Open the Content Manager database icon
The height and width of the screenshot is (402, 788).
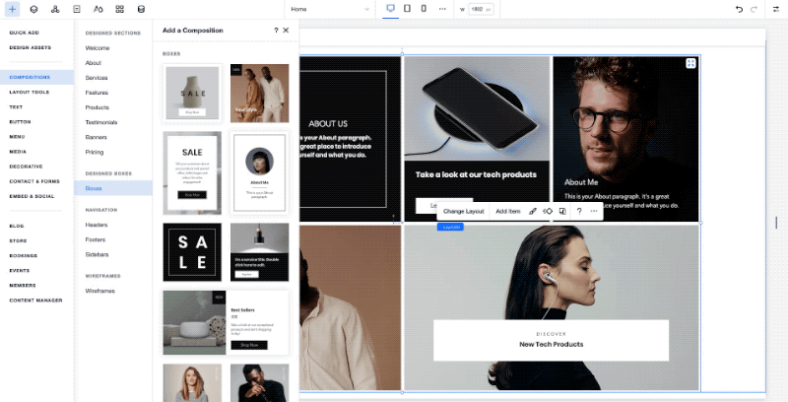coord(141,9)
